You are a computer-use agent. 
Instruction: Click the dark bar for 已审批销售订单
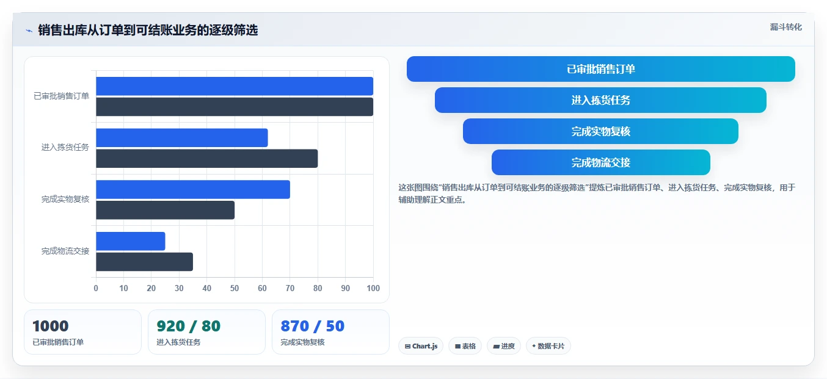(x=235, y=107)
